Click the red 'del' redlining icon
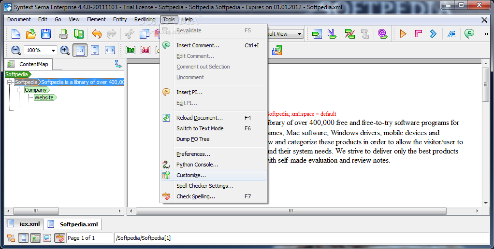 pyautogui.click(x=145, y=50)
